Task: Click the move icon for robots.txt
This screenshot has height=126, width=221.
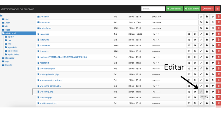Action: tap(195, 63)
